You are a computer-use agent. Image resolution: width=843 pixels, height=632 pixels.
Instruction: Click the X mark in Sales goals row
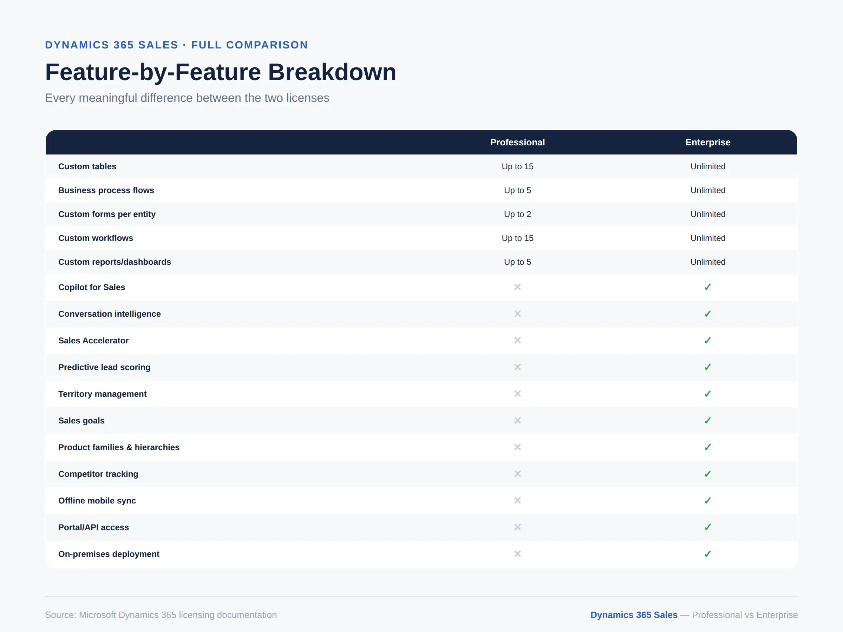pyautogui.click(x=517, y=420)
